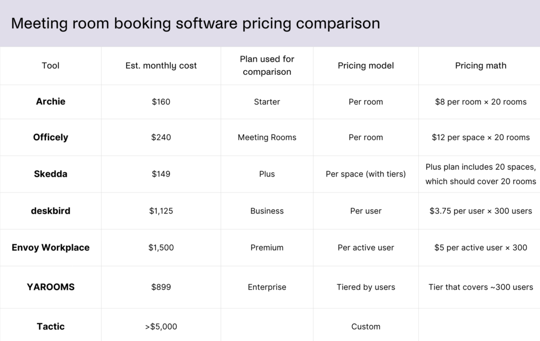Click the Est. monthly cost header
Image resolution: width=540 pixels, height=341 pixels.
point(161,66)
